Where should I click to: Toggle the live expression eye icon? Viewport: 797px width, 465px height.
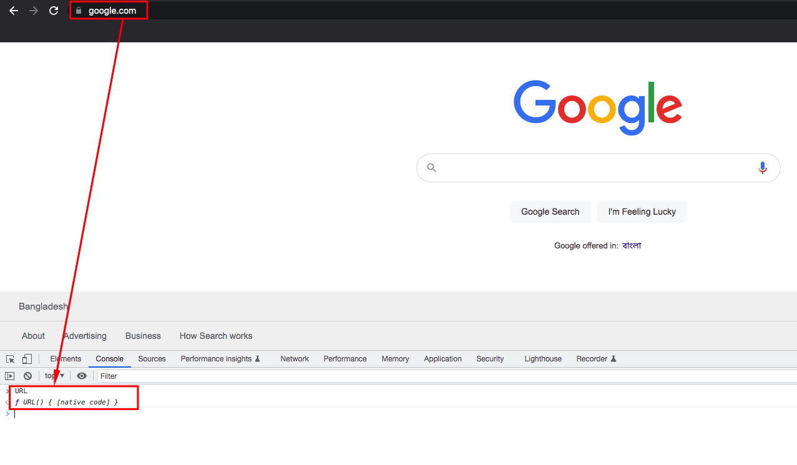pyautogui.click(x=82, y=376)
